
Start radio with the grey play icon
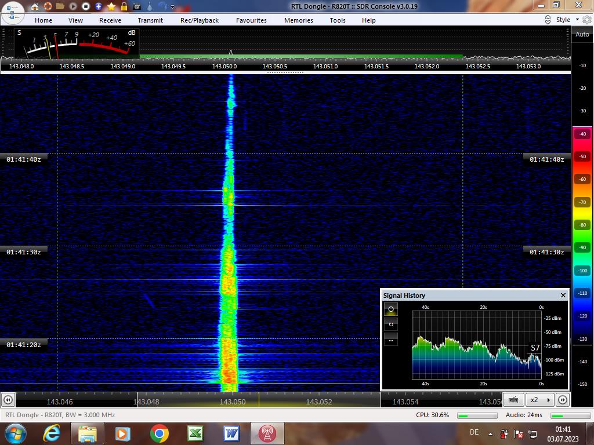pyautogui.click(x=73, y=6)
